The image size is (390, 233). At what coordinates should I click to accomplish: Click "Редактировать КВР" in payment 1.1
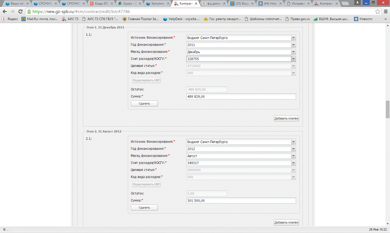click(x=146, y=80)
